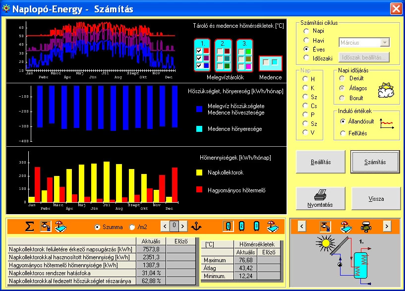The width and height of the screenshot is (405, 291).
Task: Click the Átlag temperature 43,42 cell
Action: (246, 268)
